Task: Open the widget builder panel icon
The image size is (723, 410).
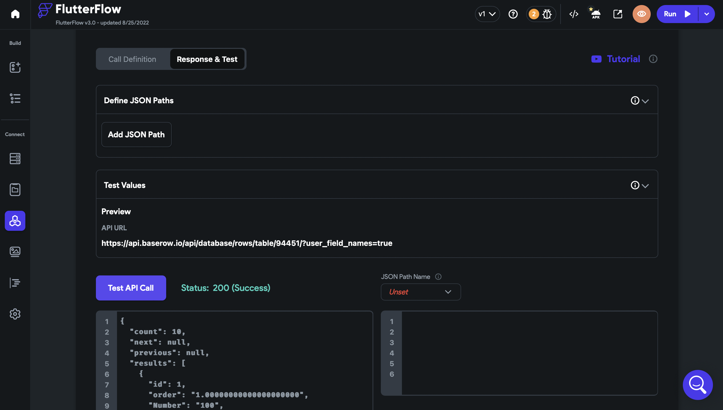Action: [x=15, y=67]
